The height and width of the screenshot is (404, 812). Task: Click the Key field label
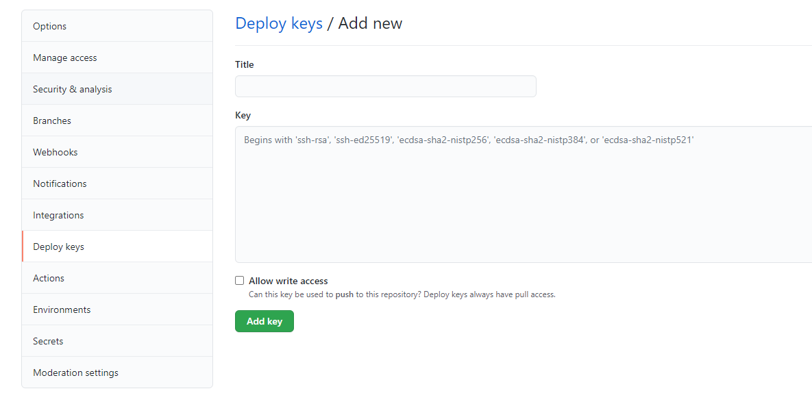[x=243, y=115]
